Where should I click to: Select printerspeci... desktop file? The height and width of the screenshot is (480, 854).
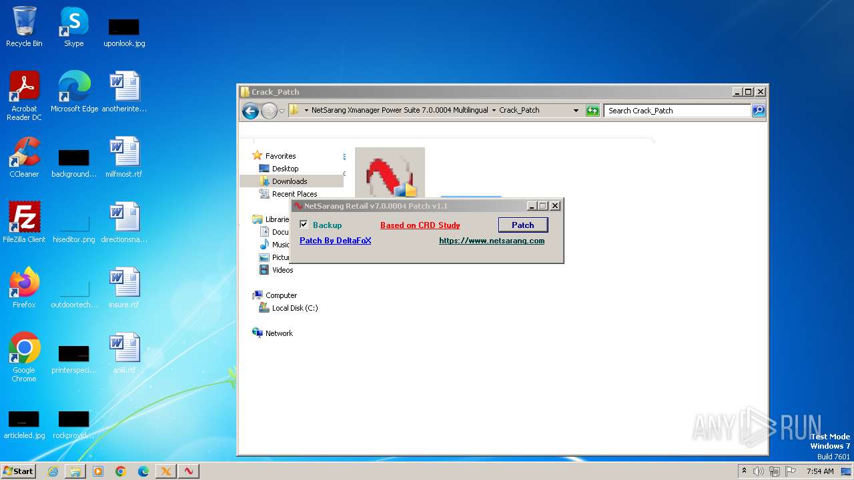tap(74, 360)
